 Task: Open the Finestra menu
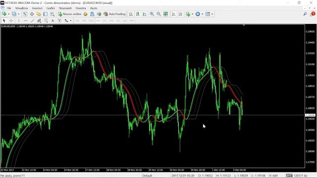(81, 8)
